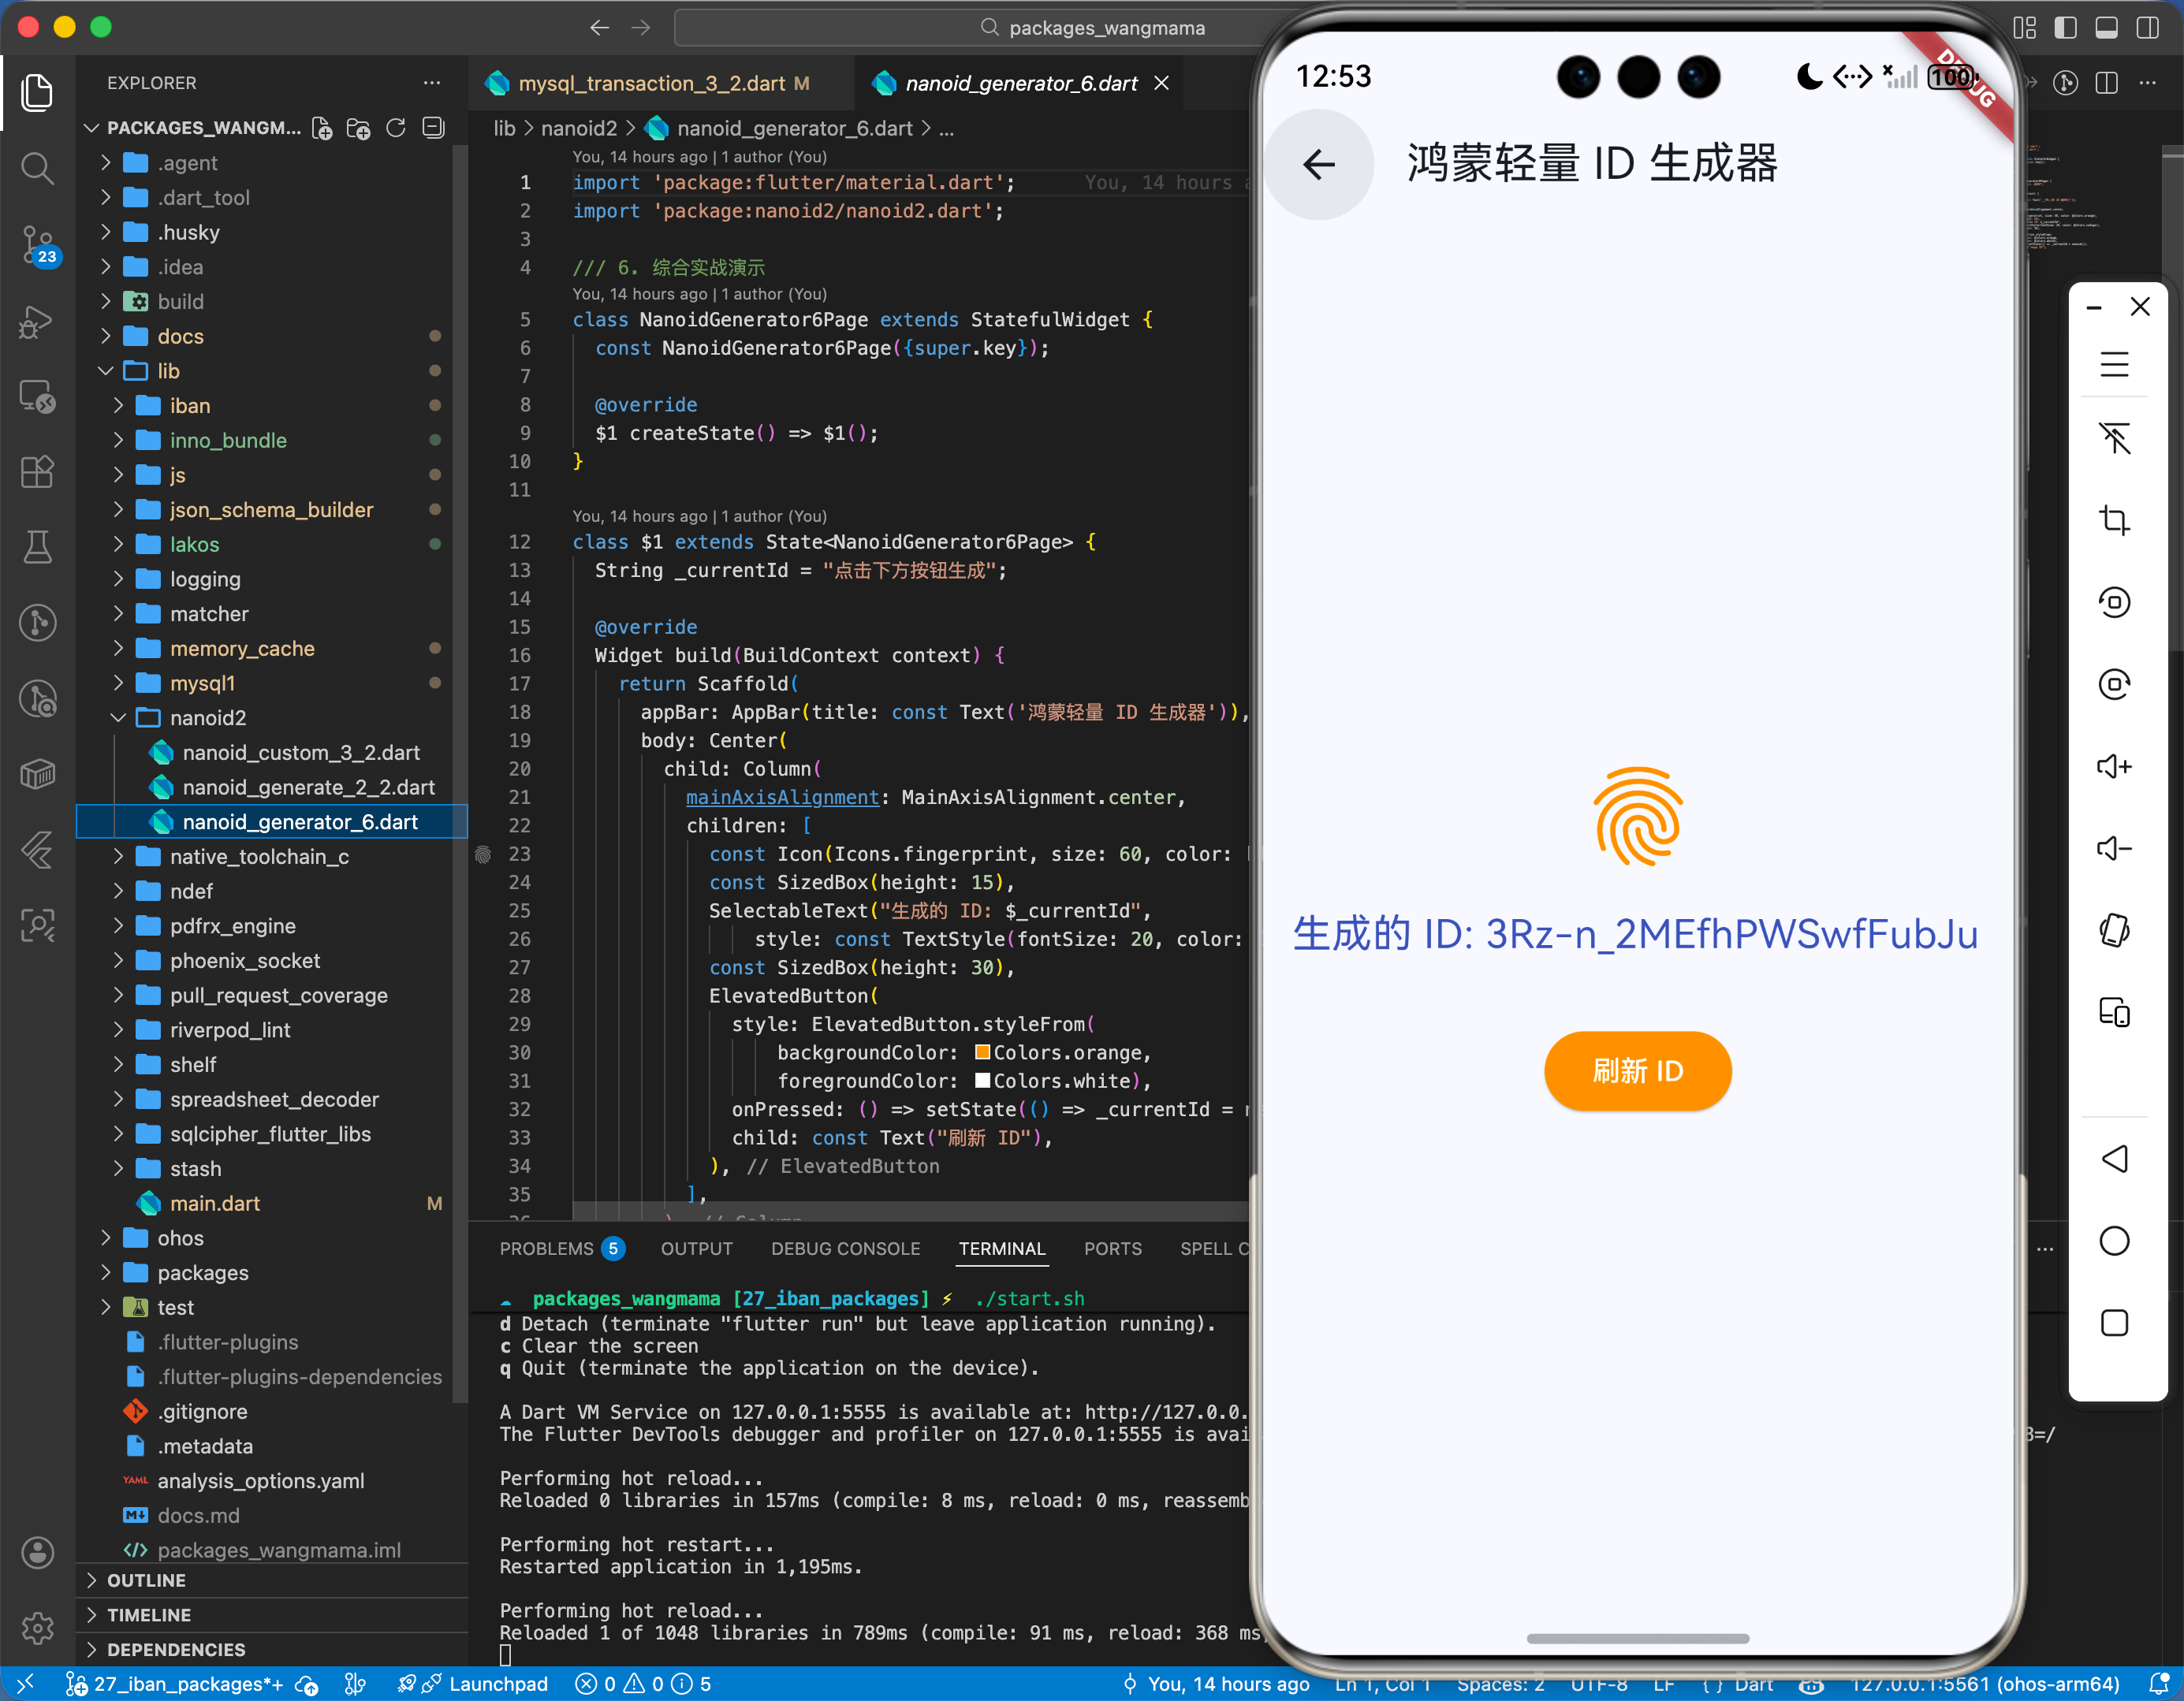Toggle the secondary sidebar layout button
Viewport: 2184px width, 1701px height.
coord(2147,27)
